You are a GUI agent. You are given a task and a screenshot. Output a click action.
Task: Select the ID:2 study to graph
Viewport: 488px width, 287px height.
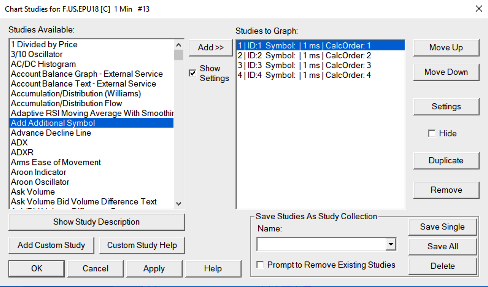(321, 56)
